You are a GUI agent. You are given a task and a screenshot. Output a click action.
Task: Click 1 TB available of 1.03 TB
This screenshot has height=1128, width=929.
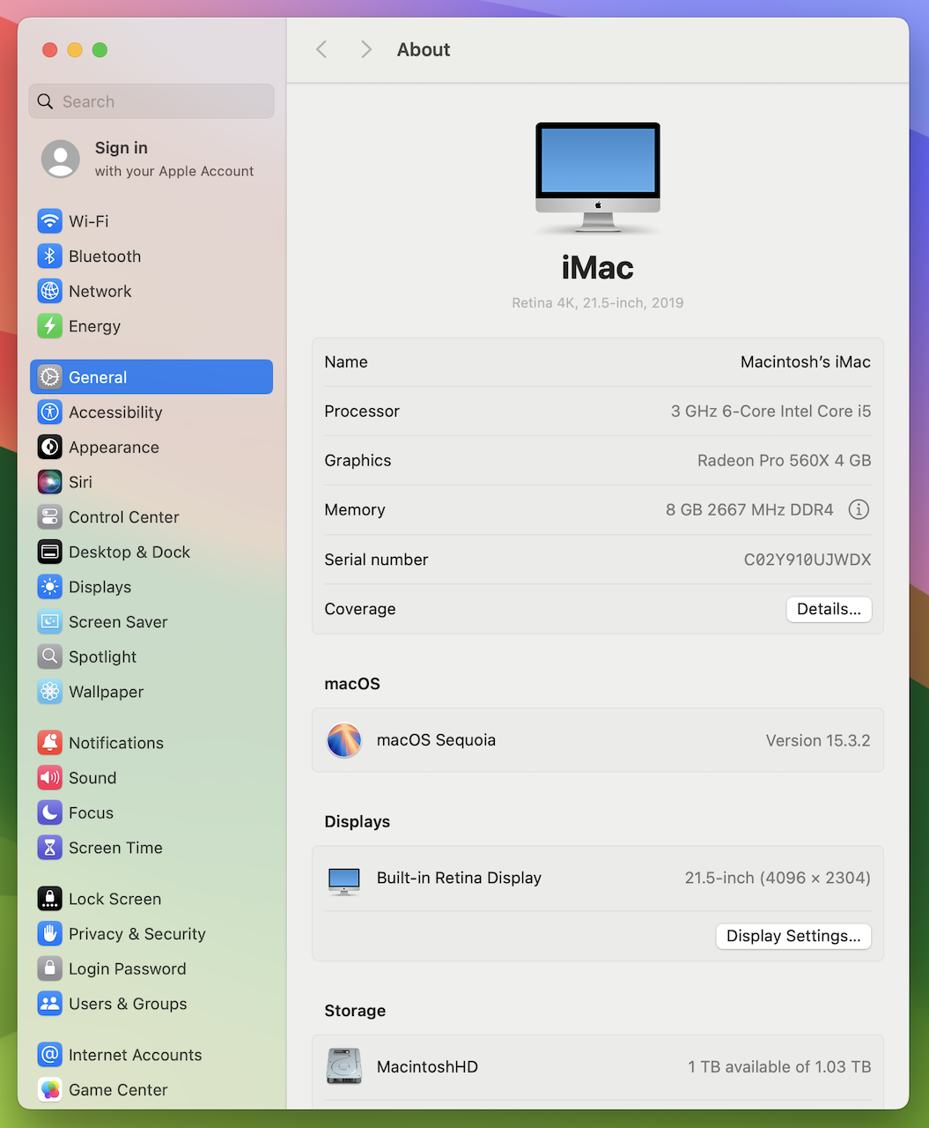click(779, 1067)
